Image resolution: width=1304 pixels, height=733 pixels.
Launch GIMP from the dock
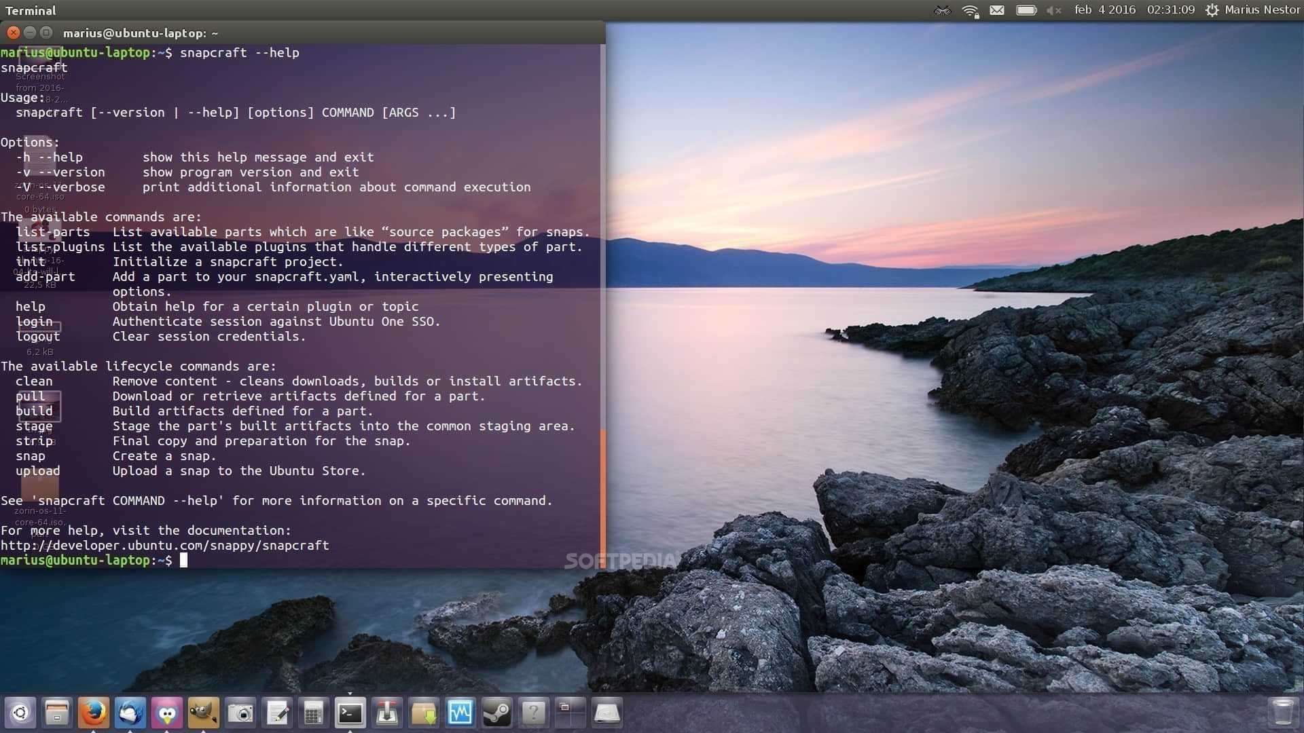coord(202,713)
